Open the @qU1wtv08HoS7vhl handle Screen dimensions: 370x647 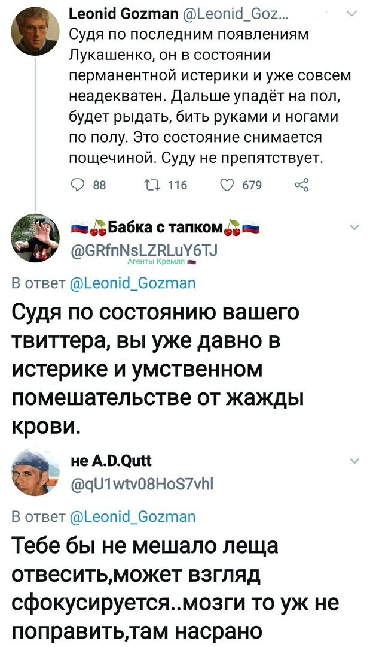(142, 482)
